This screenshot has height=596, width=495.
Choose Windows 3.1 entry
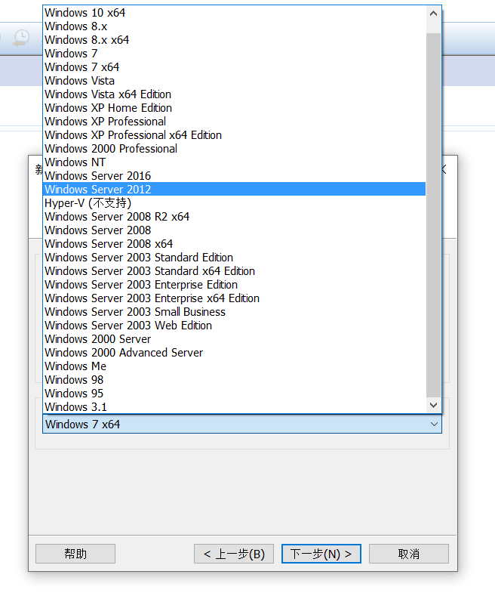(234, 406)
